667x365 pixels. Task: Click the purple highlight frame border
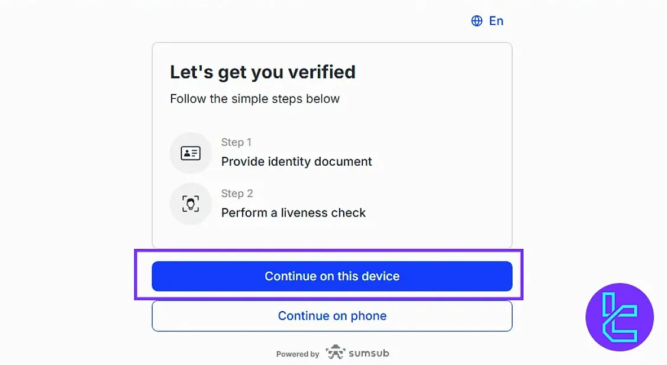point(136,276)
